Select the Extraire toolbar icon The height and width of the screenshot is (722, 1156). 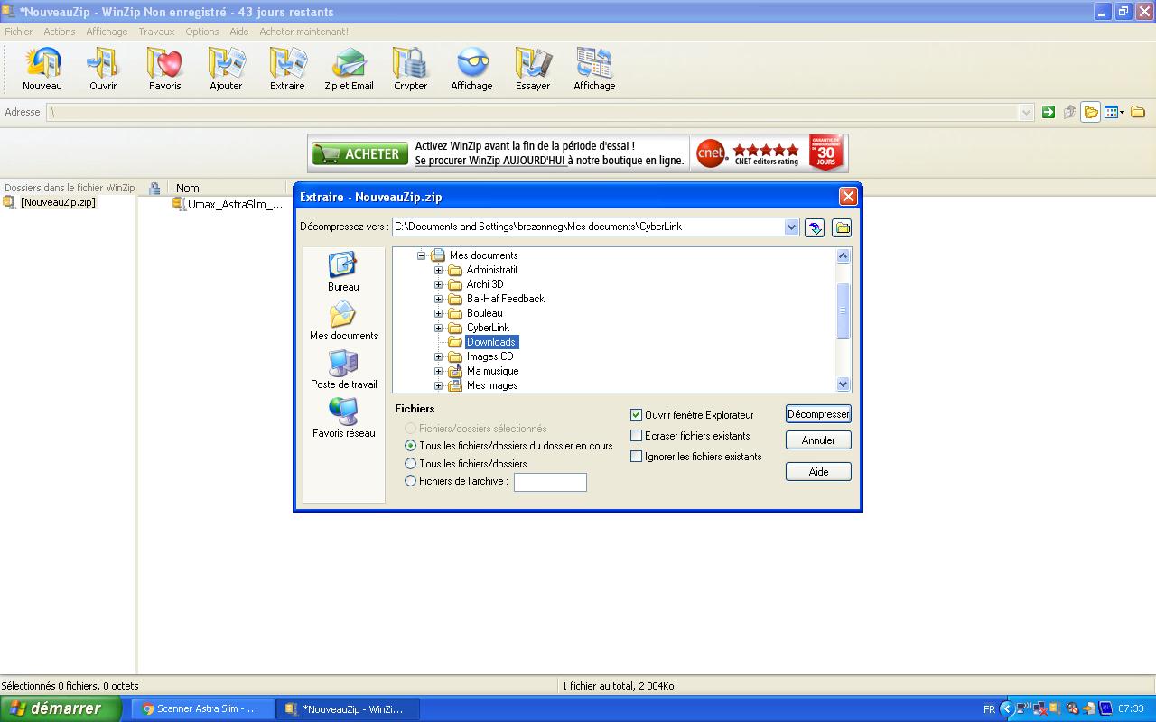(x=287, y=69)
